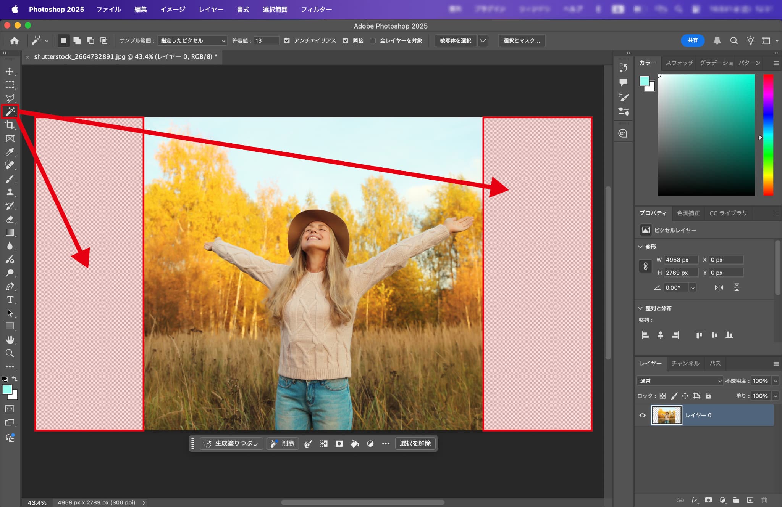Toggle the アンチエイリアス checkbox
Screen dimensions: 782x507
[287, 40]
